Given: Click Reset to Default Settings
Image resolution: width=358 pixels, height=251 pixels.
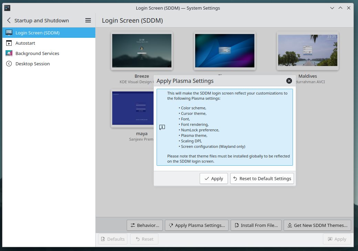Looking at the screenshot, I should click(x=262, y=178).
